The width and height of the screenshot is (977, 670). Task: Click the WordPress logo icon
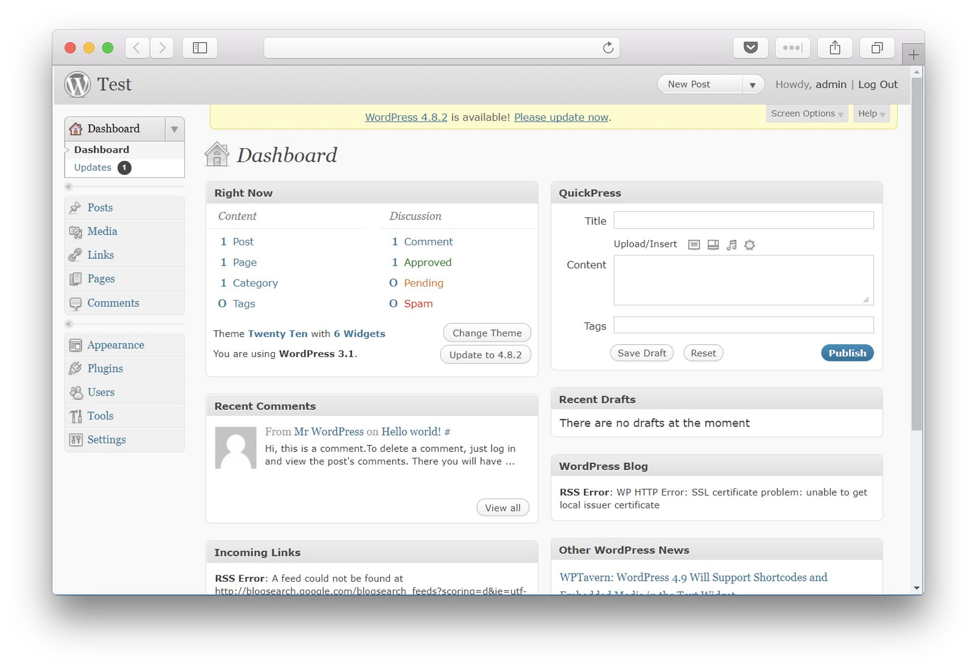(x=77, y=84)
